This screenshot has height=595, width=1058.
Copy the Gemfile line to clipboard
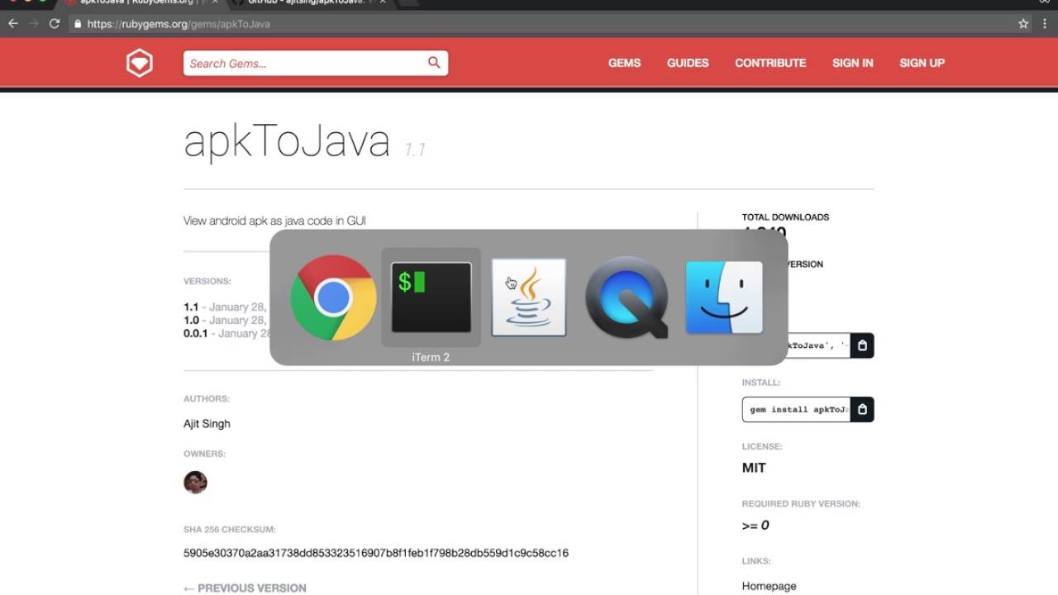(862, 345)
